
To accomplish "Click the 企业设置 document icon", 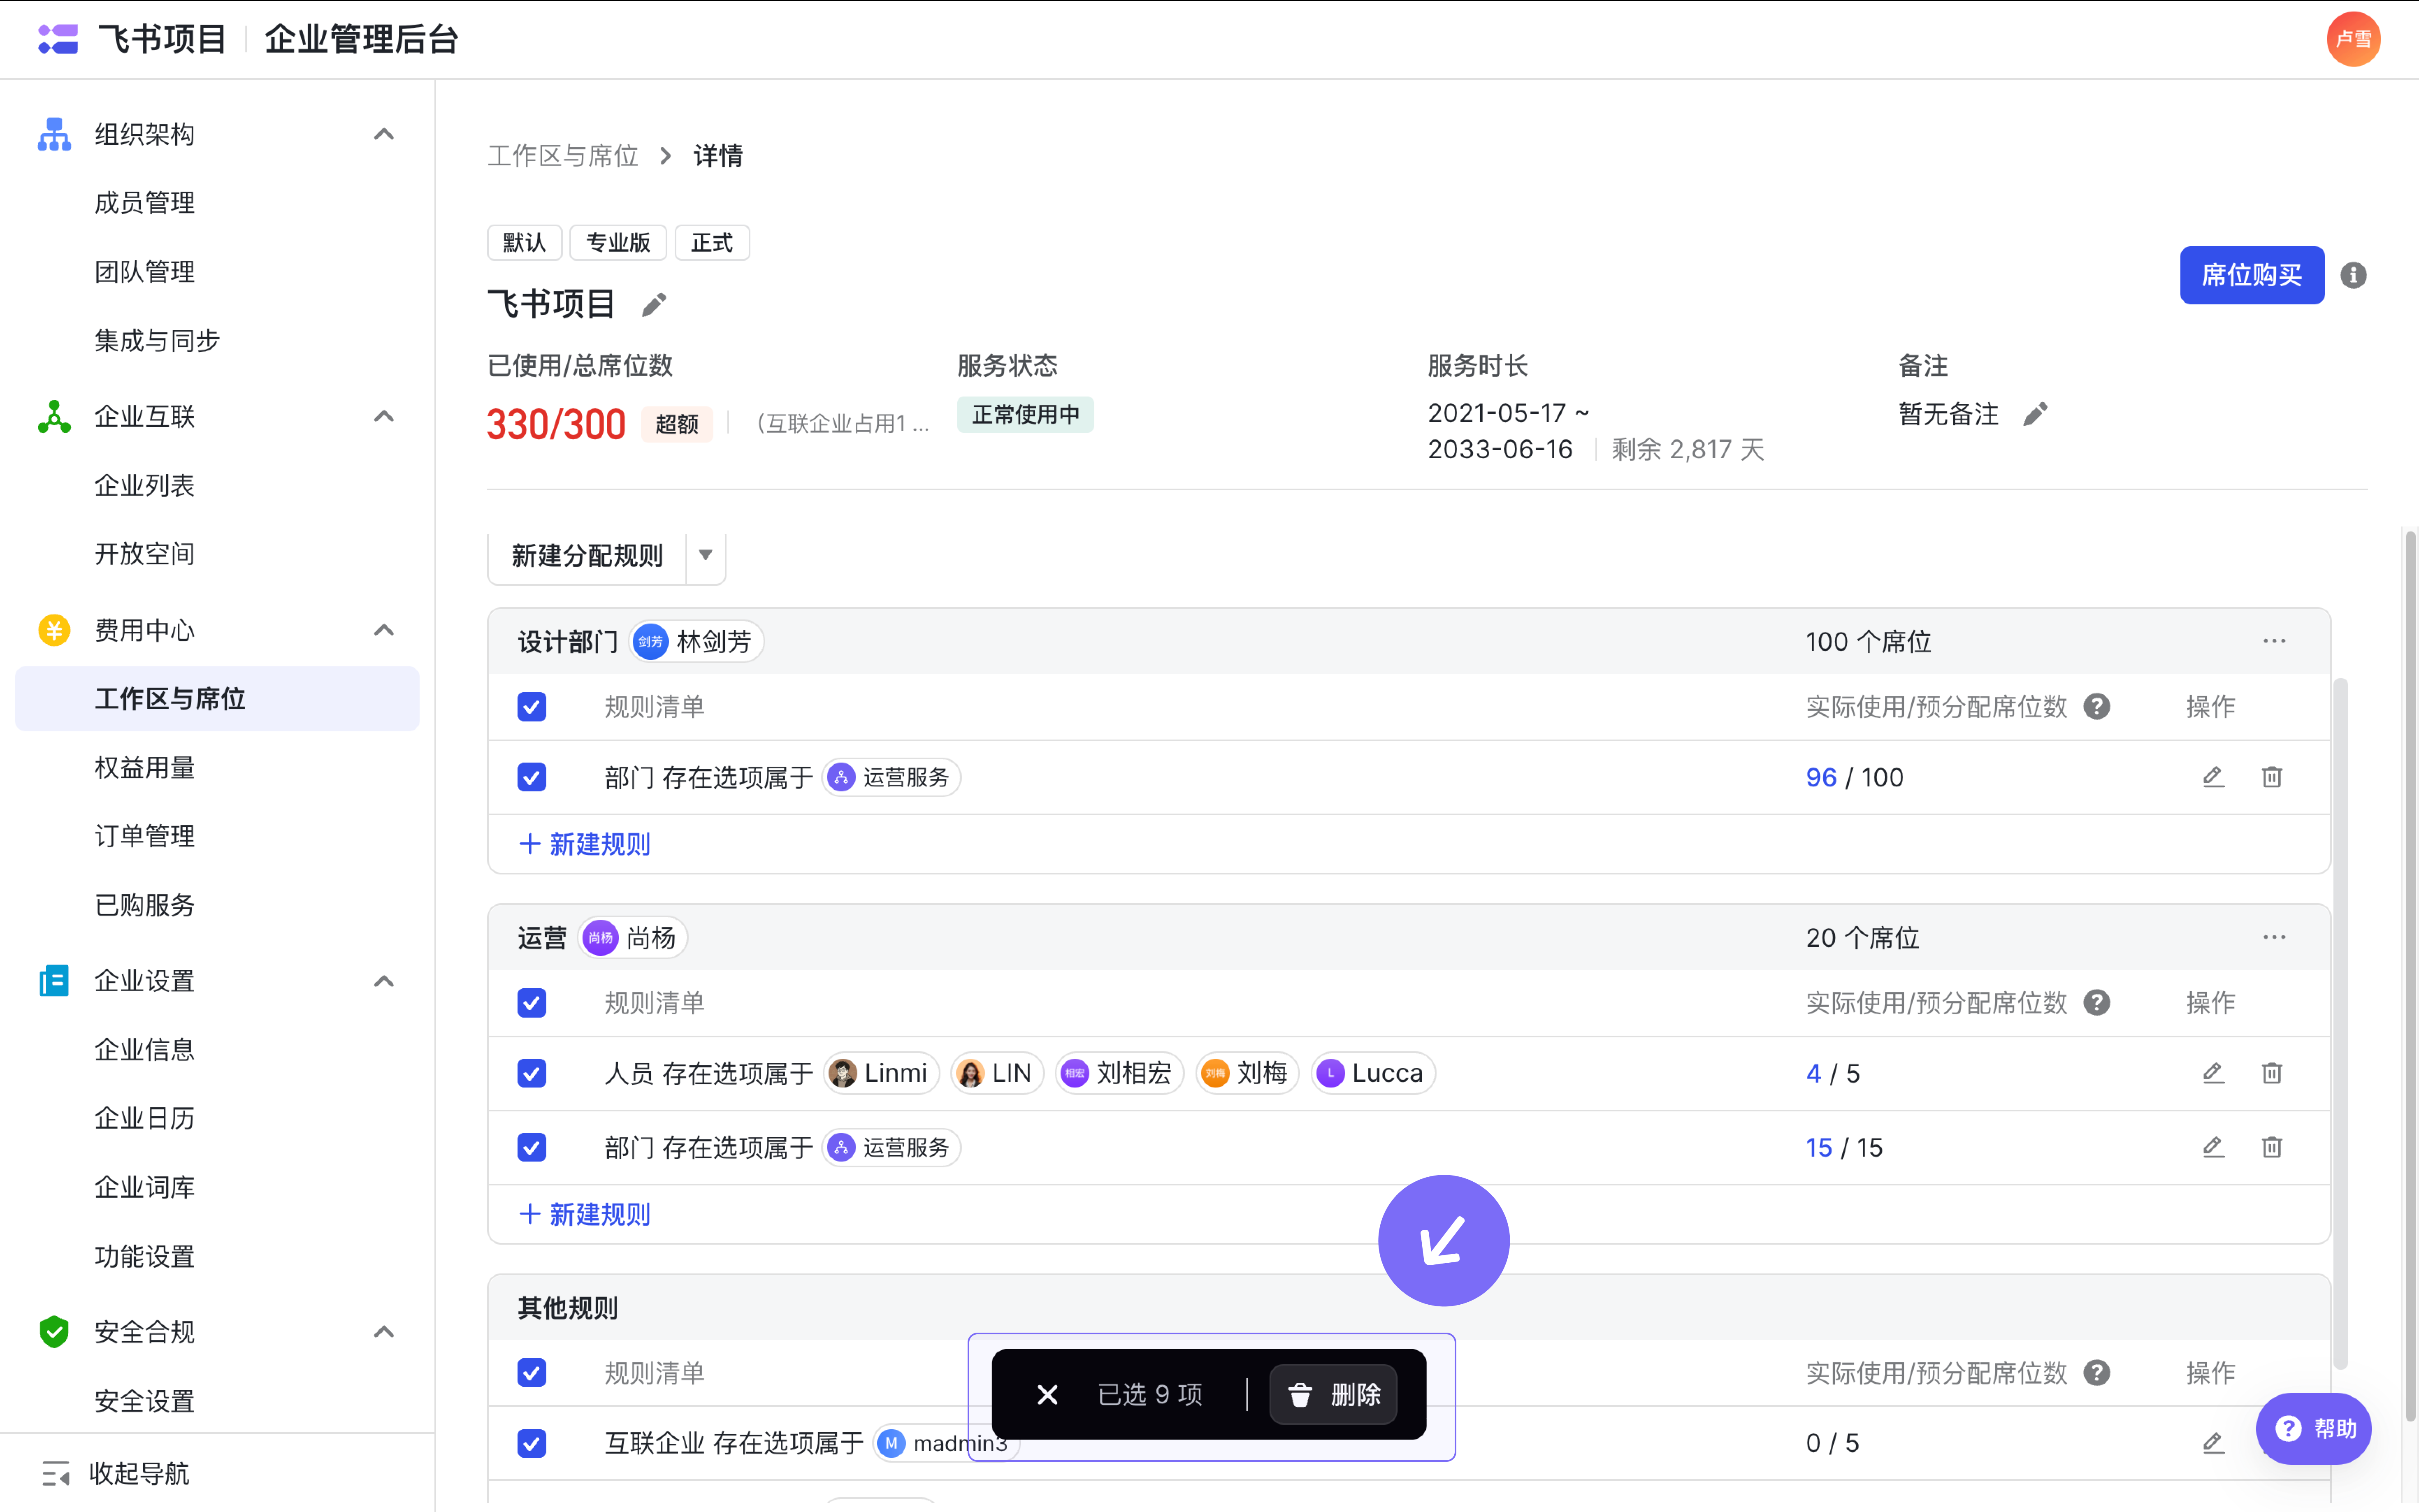I will pos(54,981).
